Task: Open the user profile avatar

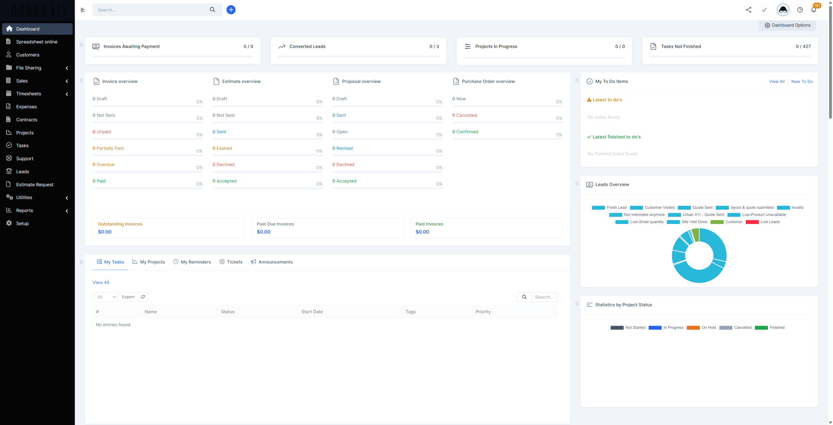Action: [783, 10]
